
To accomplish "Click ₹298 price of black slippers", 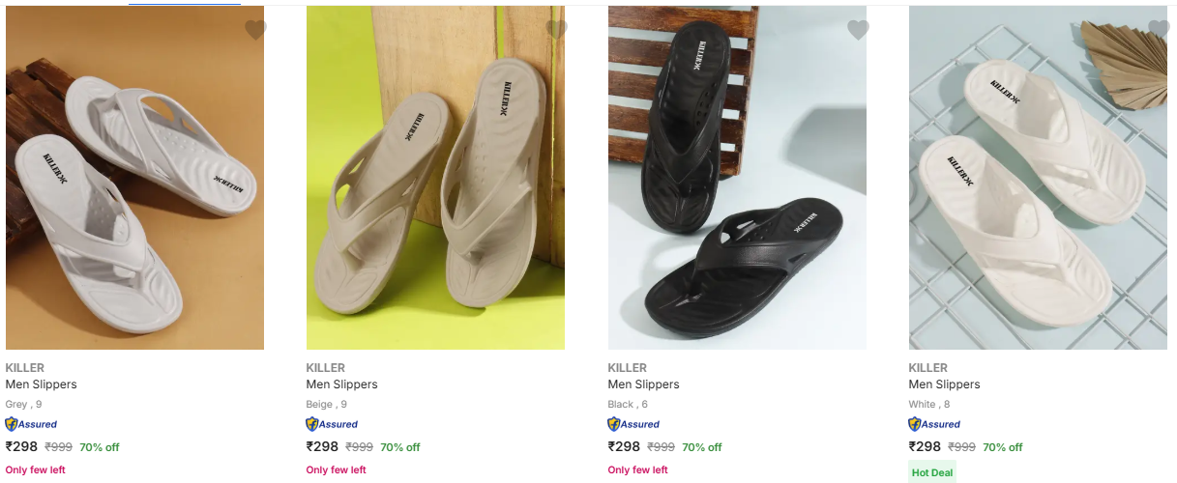I will [624, 446].
